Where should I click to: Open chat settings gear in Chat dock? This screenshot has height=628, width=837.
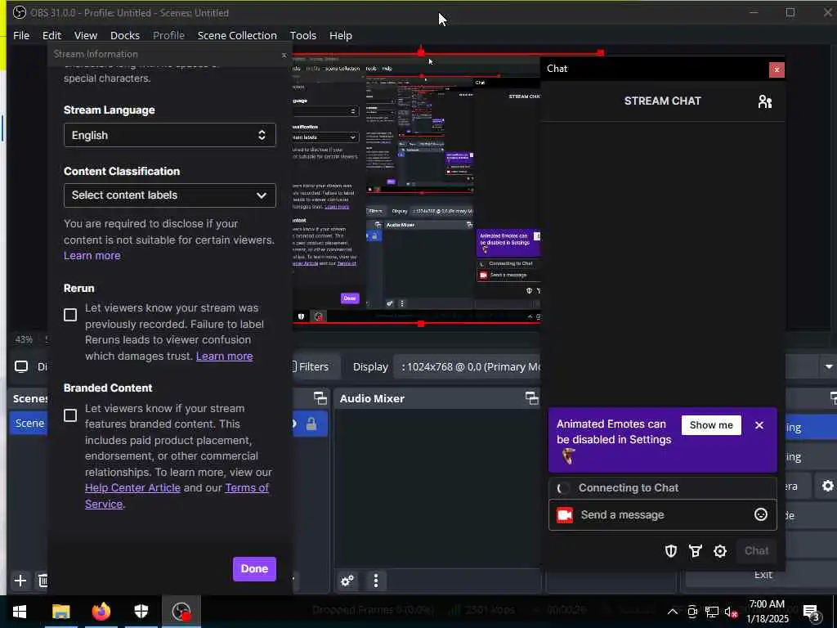tap(720, 551)
